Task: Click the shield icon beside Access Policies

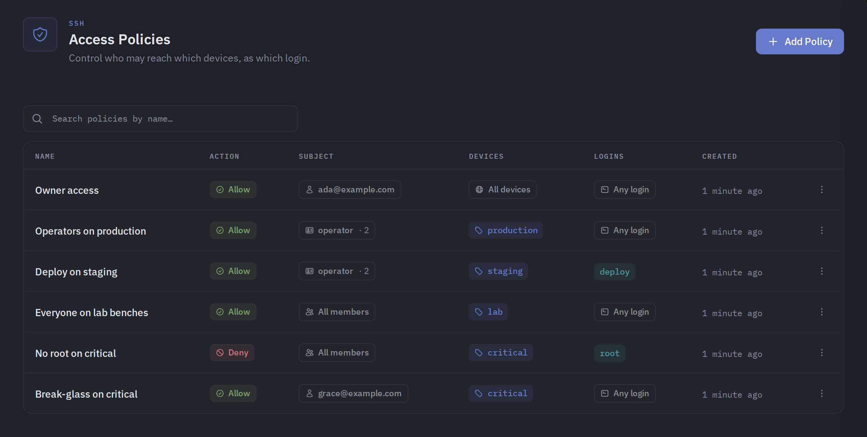Action: [x=40, y=34]
